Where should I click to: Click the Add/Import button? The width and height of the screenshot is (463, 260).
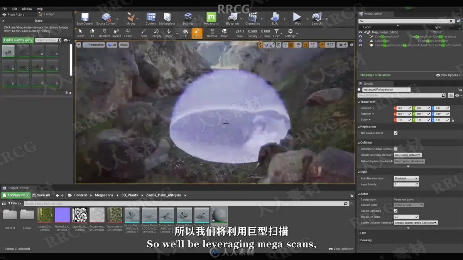click(16, 195)
